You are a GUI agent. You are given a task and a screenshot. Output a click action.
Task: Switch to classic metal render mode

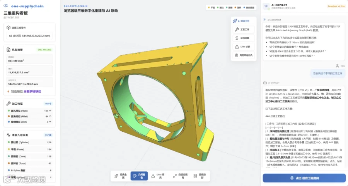(x=121, y=176)
